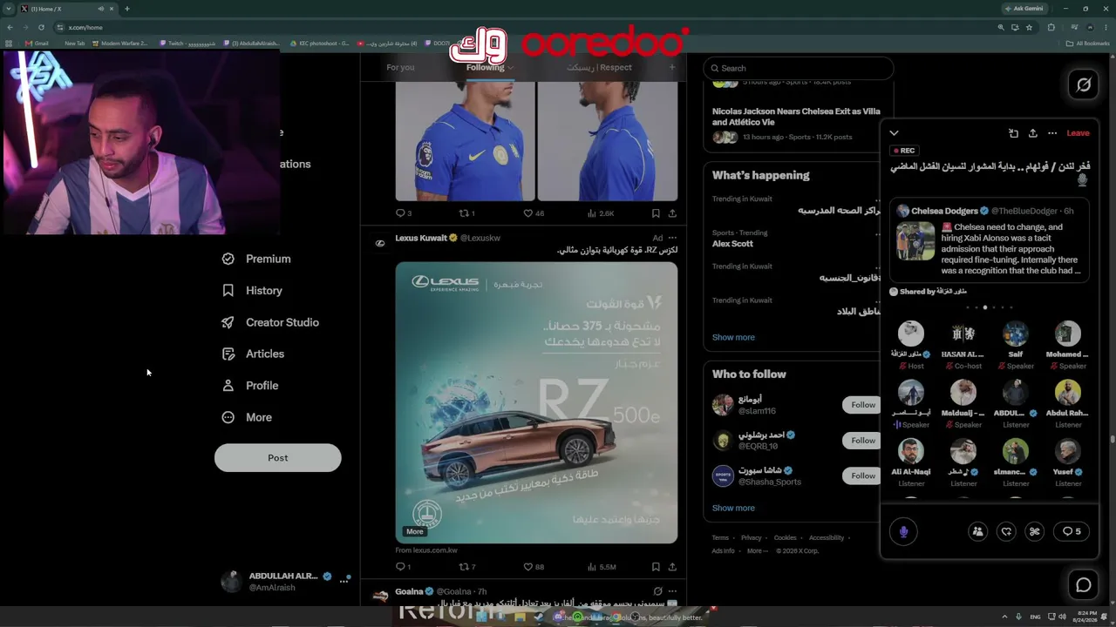Image resolution: width=1116 pixels, height=627 pixels.
Task: Follow the @Shasha_Sports account
Action: click(x=863, y=475)
